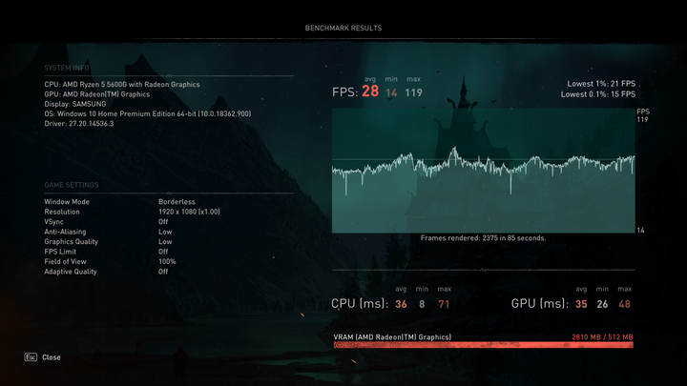Click the Graphics Quality label
The width and height of the screenshot is (687, 386).
(71, 241)
